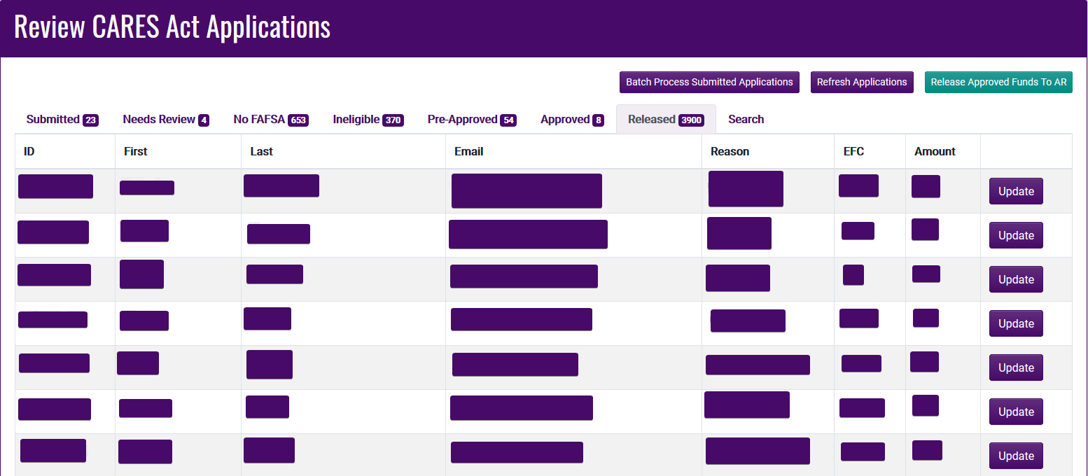Release Approved Funds To AR

[x=998, y=82]
